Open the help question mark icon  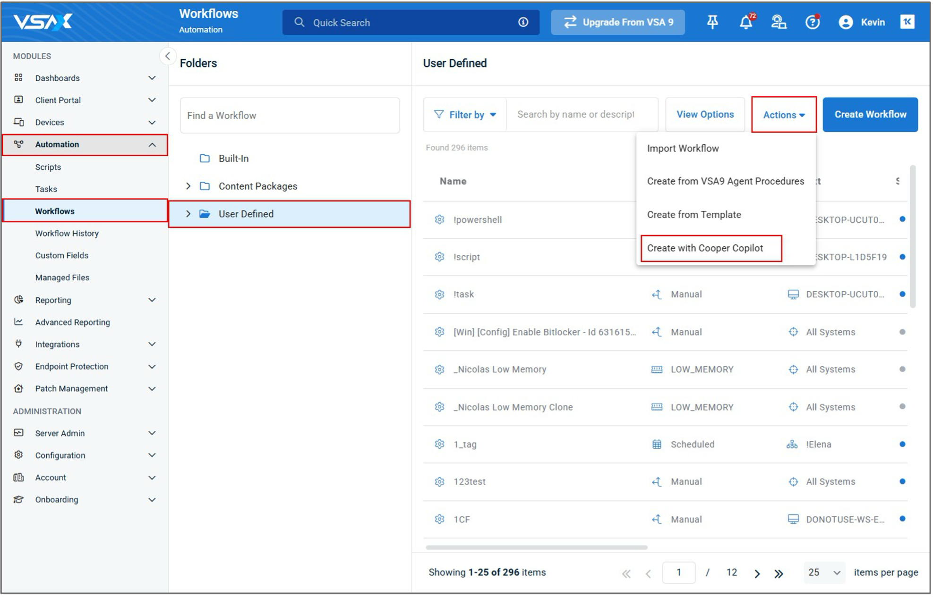click(813, 22)
